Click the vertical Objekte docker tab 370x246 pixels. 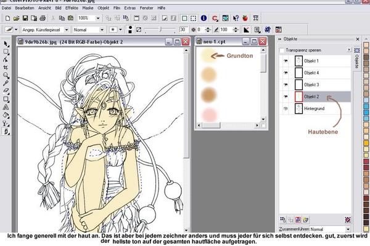pyautogui.click(x=356, y=58)
